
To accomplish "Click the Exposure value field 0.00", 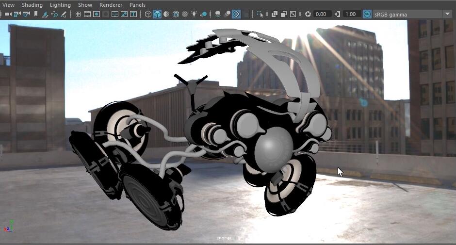I will coord(322,14).
